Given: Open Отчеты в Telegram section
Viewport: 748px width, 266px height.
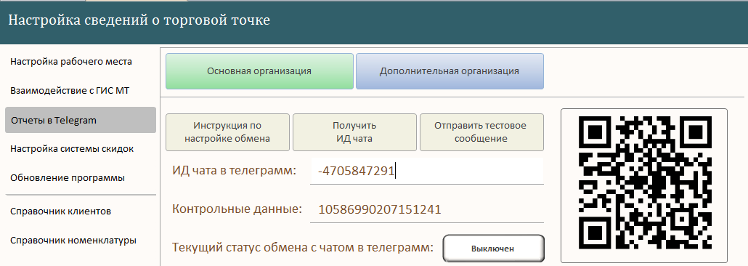Looking at the screenshot, I should tap(80, 121).
